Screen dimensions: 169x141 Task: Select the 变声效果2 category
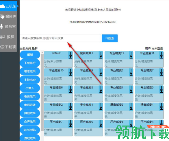tap(30, 130)
